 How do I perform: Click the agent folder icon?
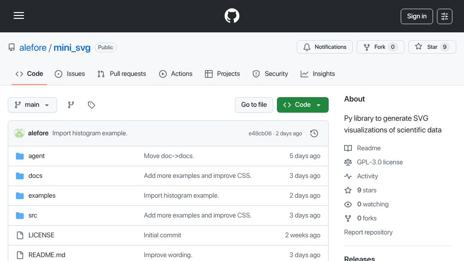point(20,156)
